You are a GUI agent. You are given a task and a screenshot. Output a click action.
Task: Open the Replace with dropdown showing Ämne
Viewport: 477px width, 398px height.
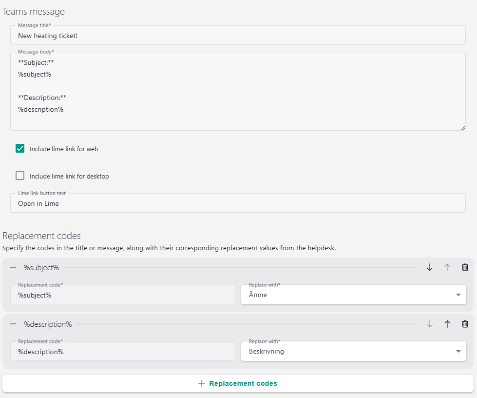pos(354,295)
